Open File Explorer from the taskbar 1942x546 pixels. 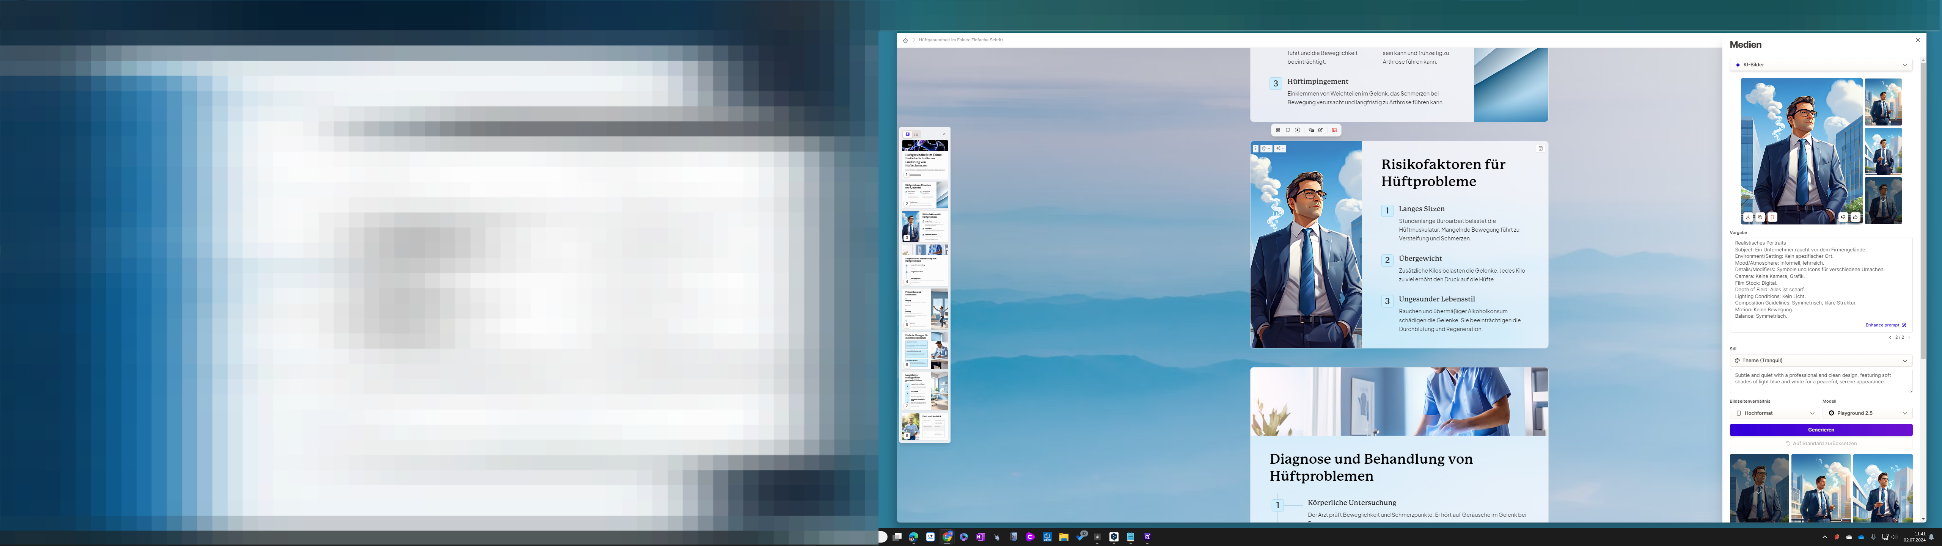1064,537
